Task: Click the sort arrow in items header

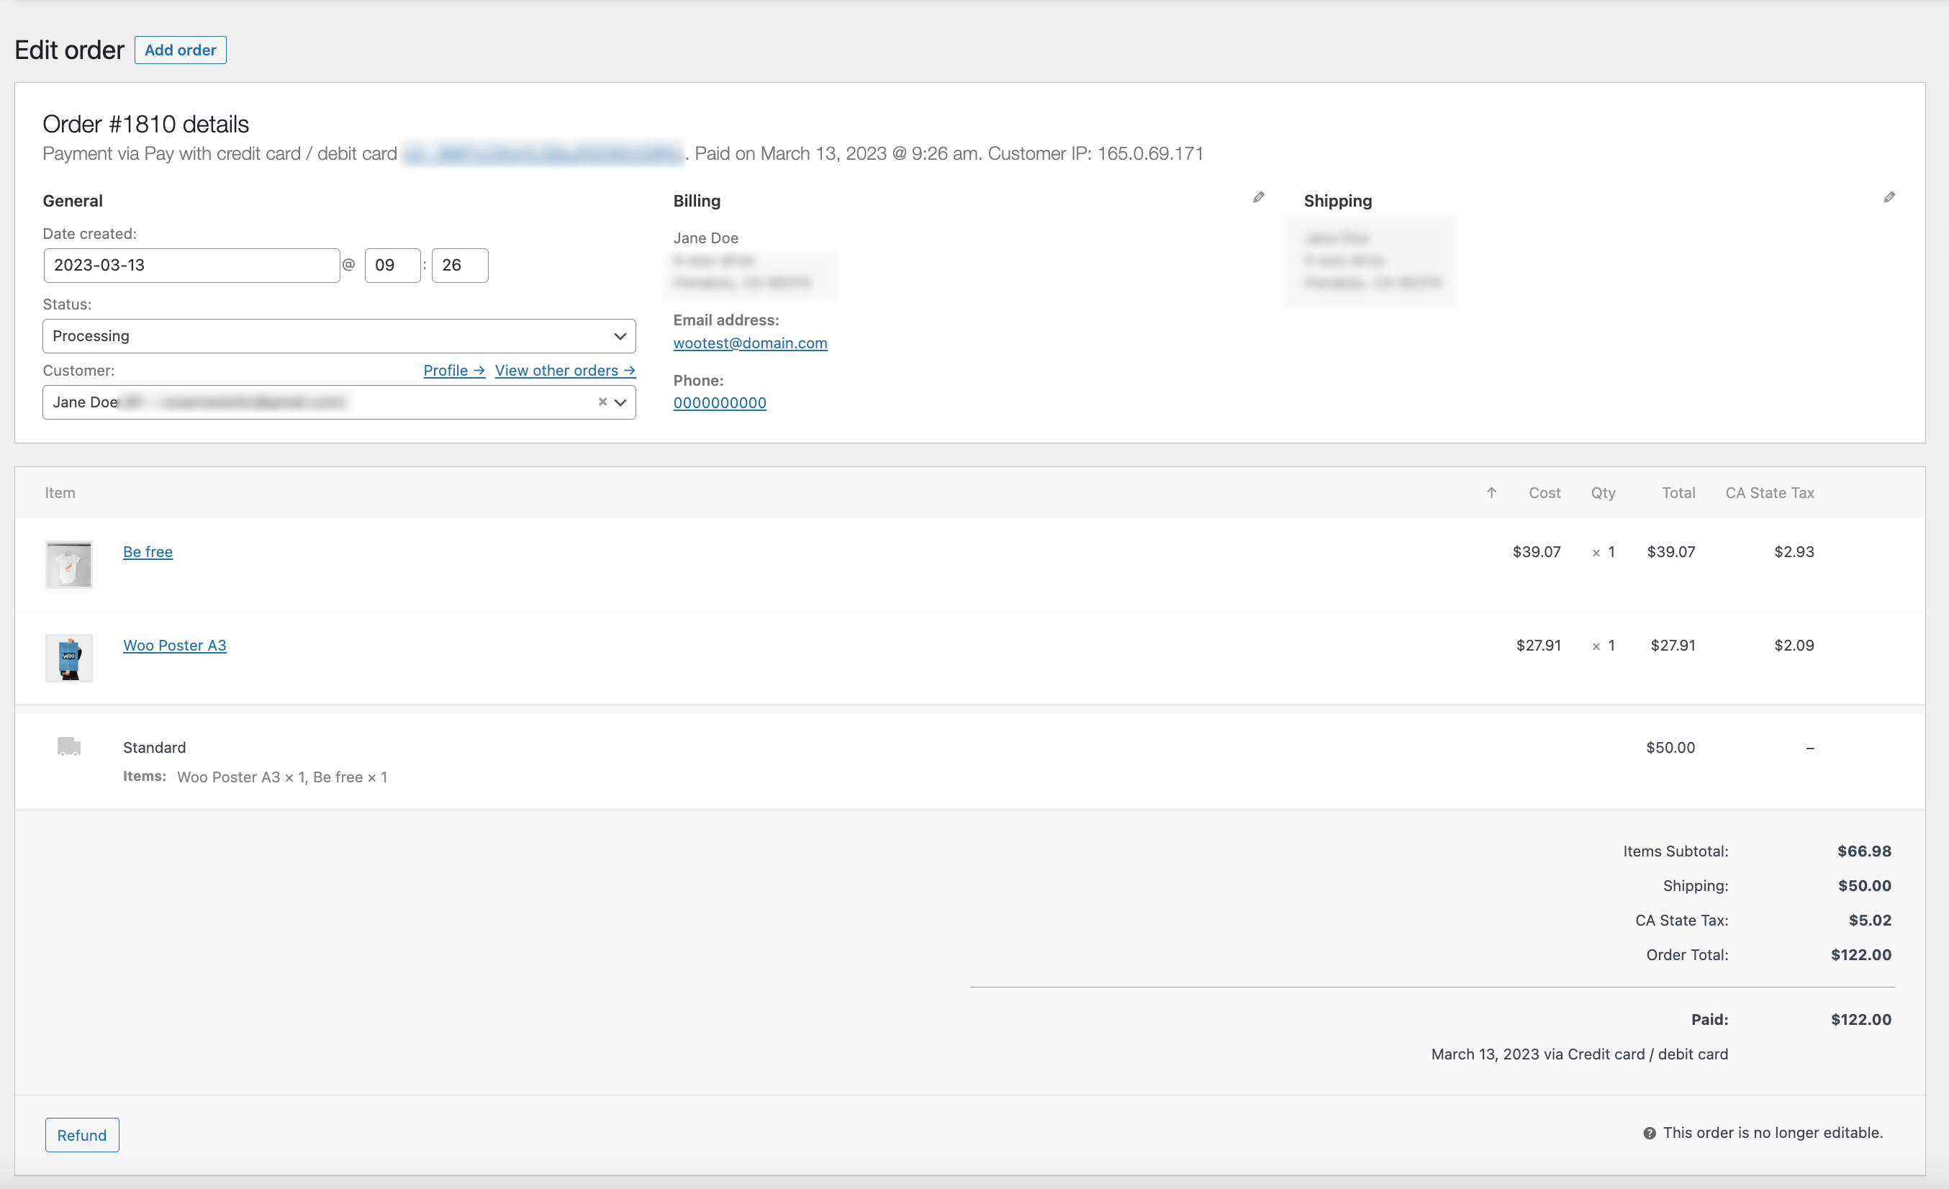Action: click(1491, 493)
